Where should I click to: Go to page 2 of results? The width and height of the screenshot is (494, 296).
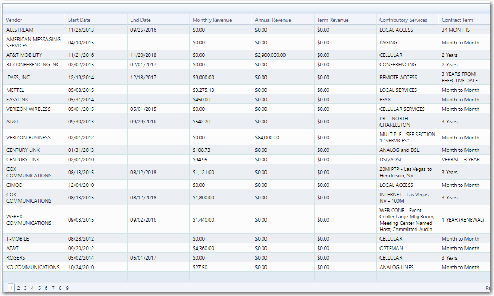18,288
